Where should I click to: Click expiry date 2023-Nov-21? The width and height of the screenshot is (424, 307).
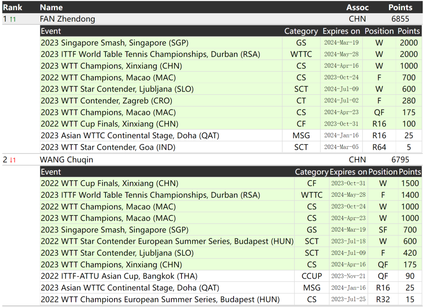point(348,276)
